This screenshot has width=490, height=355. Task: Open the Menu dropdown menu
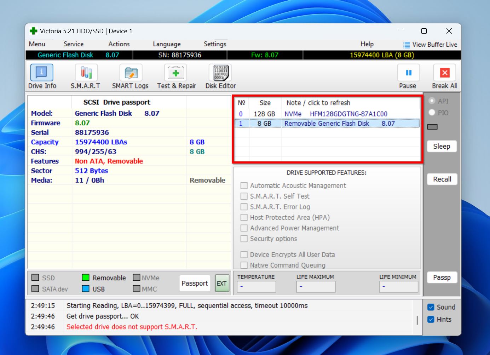pyautogui.click(x=37, y=44)
